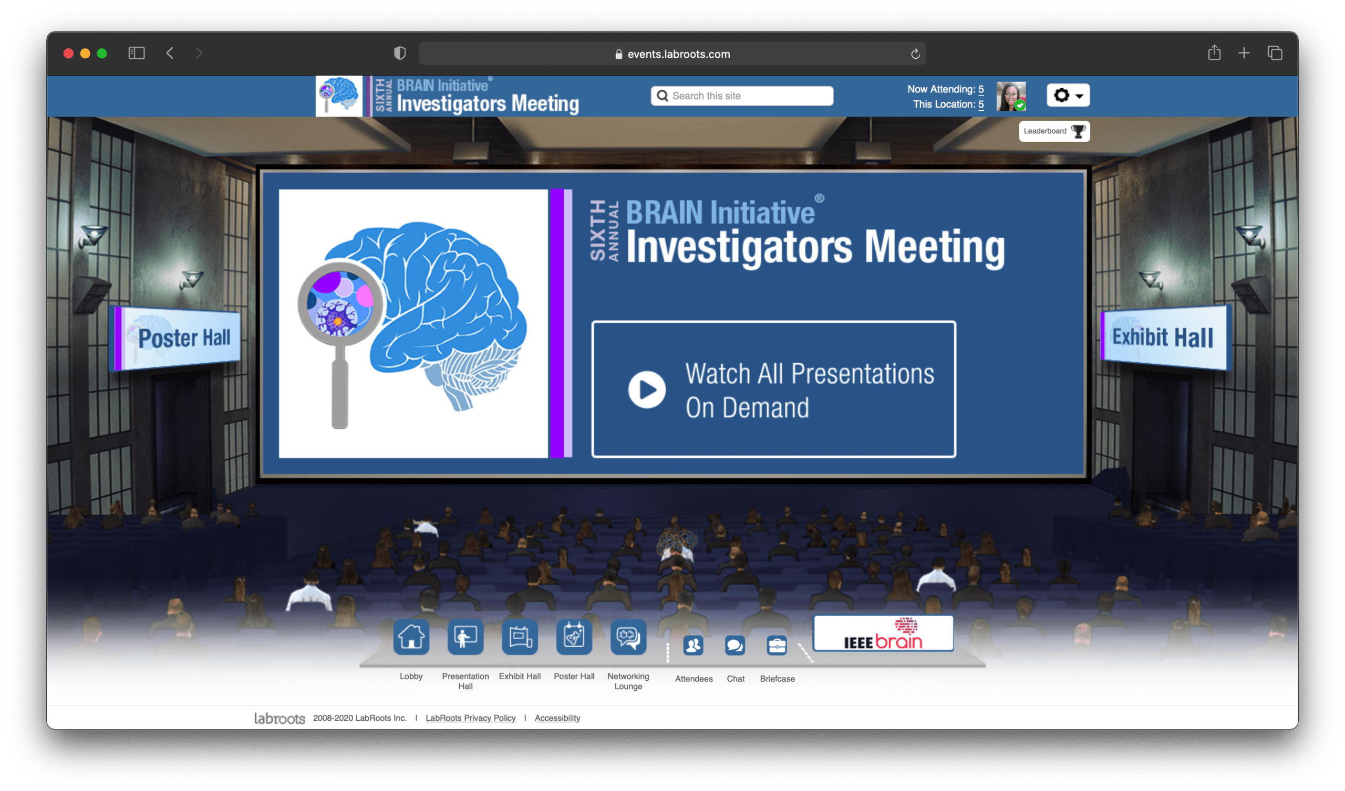Screen dimensions: 1345x791
Task: Enter the Networking Lounge icon
Action: click(628, 637)
